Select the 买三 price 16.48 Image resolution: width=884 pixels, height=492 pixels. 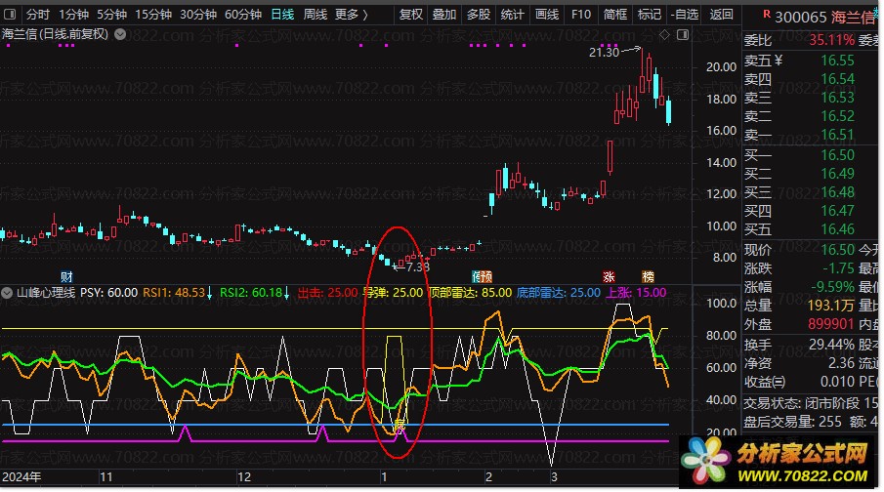tap(837, 192)
